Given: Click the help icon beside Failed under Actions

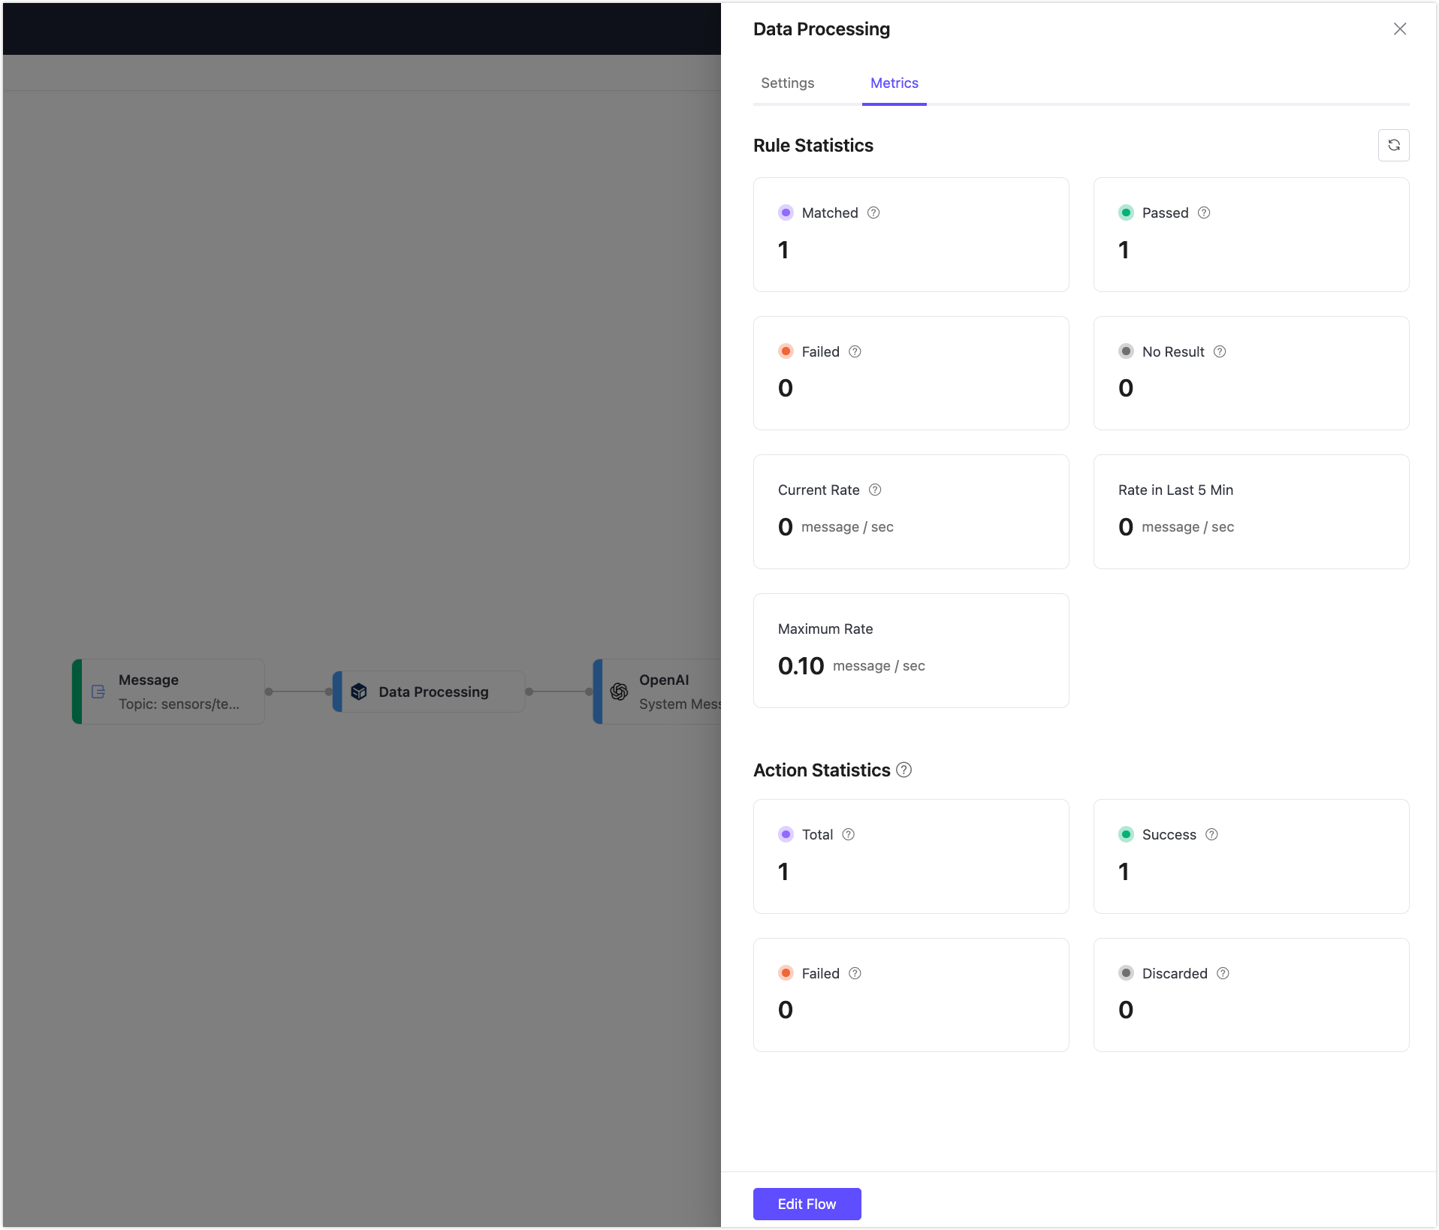Looking at the screenshot, I should click(855, 972).
